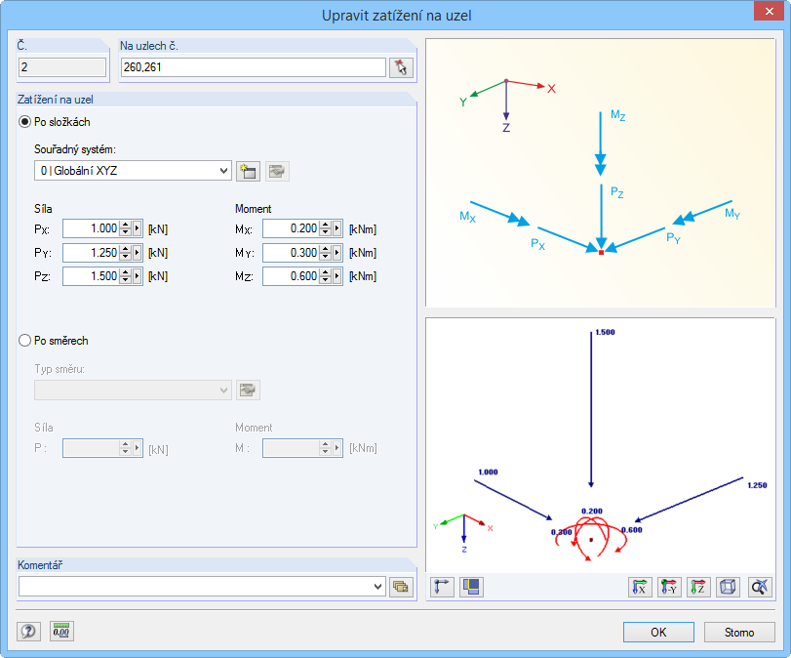791x658 pixels.
Task: Decrease Mz value with down spinner
Action: pyautogui.click(x=326, y=280)
